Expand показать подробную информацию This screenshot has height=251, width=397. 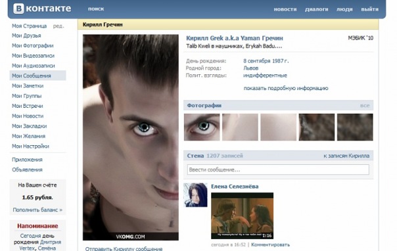286,88
